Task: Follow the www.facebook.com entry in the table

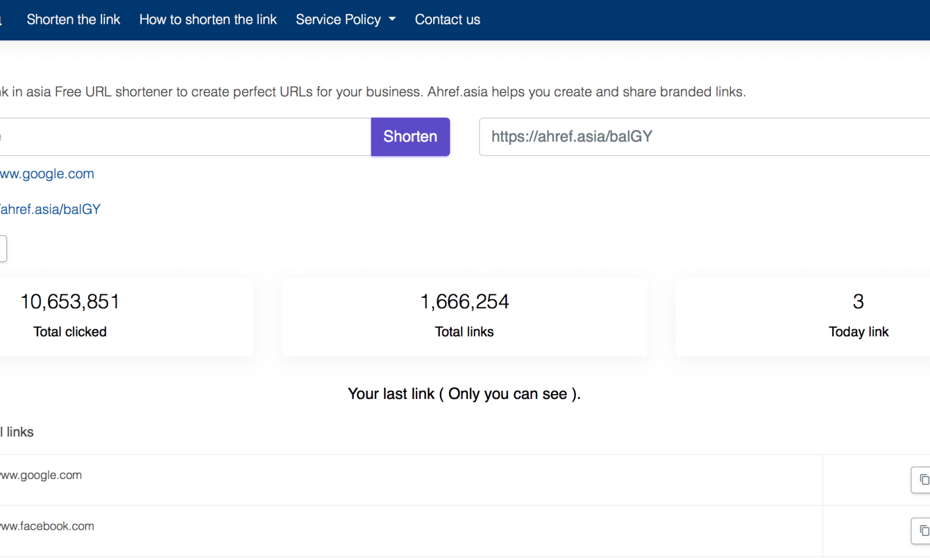Action: coord(46,526)
